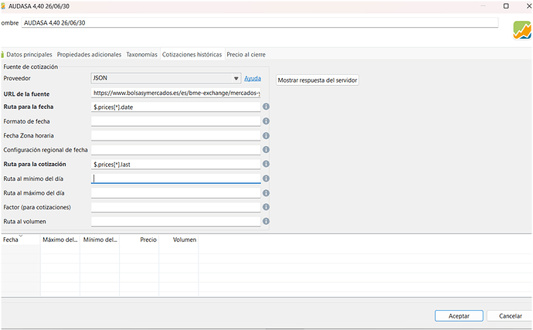The width and height of the screenshot is (533, 330).
Task: Click info icon beside Factor (para cotizaciones)
Action: [266, 207]
